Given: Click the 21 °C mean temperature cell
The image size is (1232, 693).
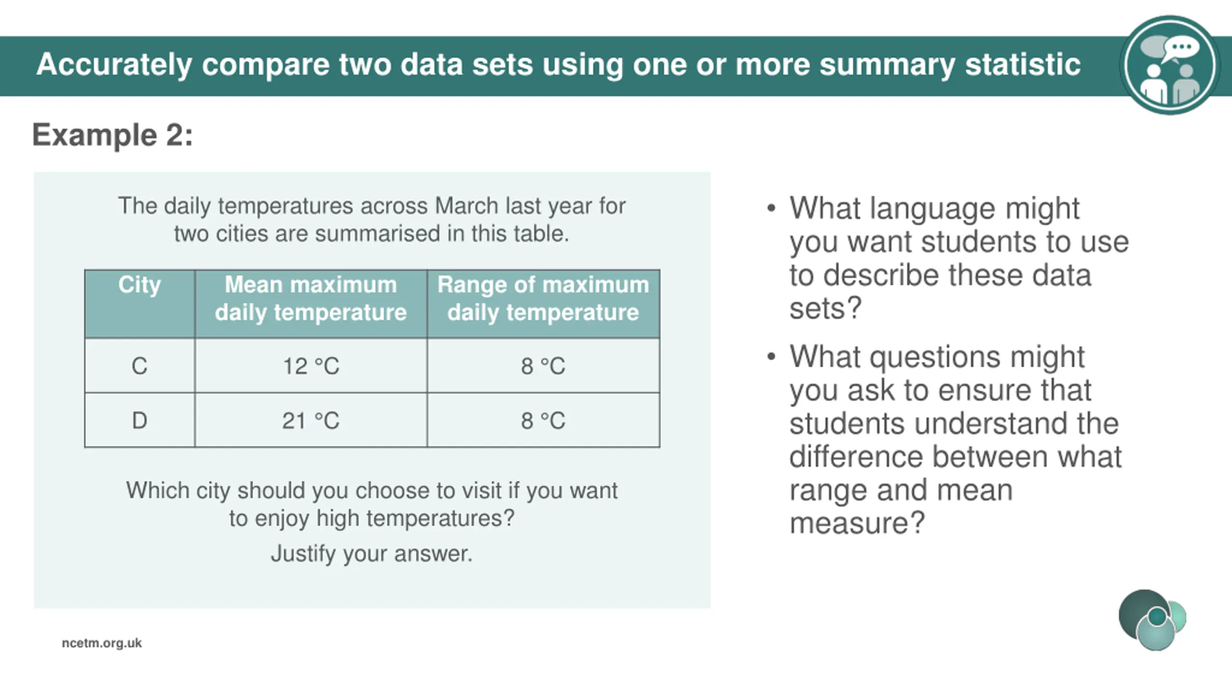Looking at the screenshot, I should 311,421.
